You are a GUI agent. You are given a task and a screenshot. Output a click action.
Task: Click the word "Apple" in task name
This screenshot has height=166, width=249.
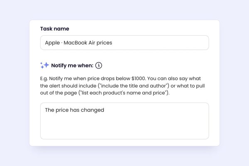52,43
